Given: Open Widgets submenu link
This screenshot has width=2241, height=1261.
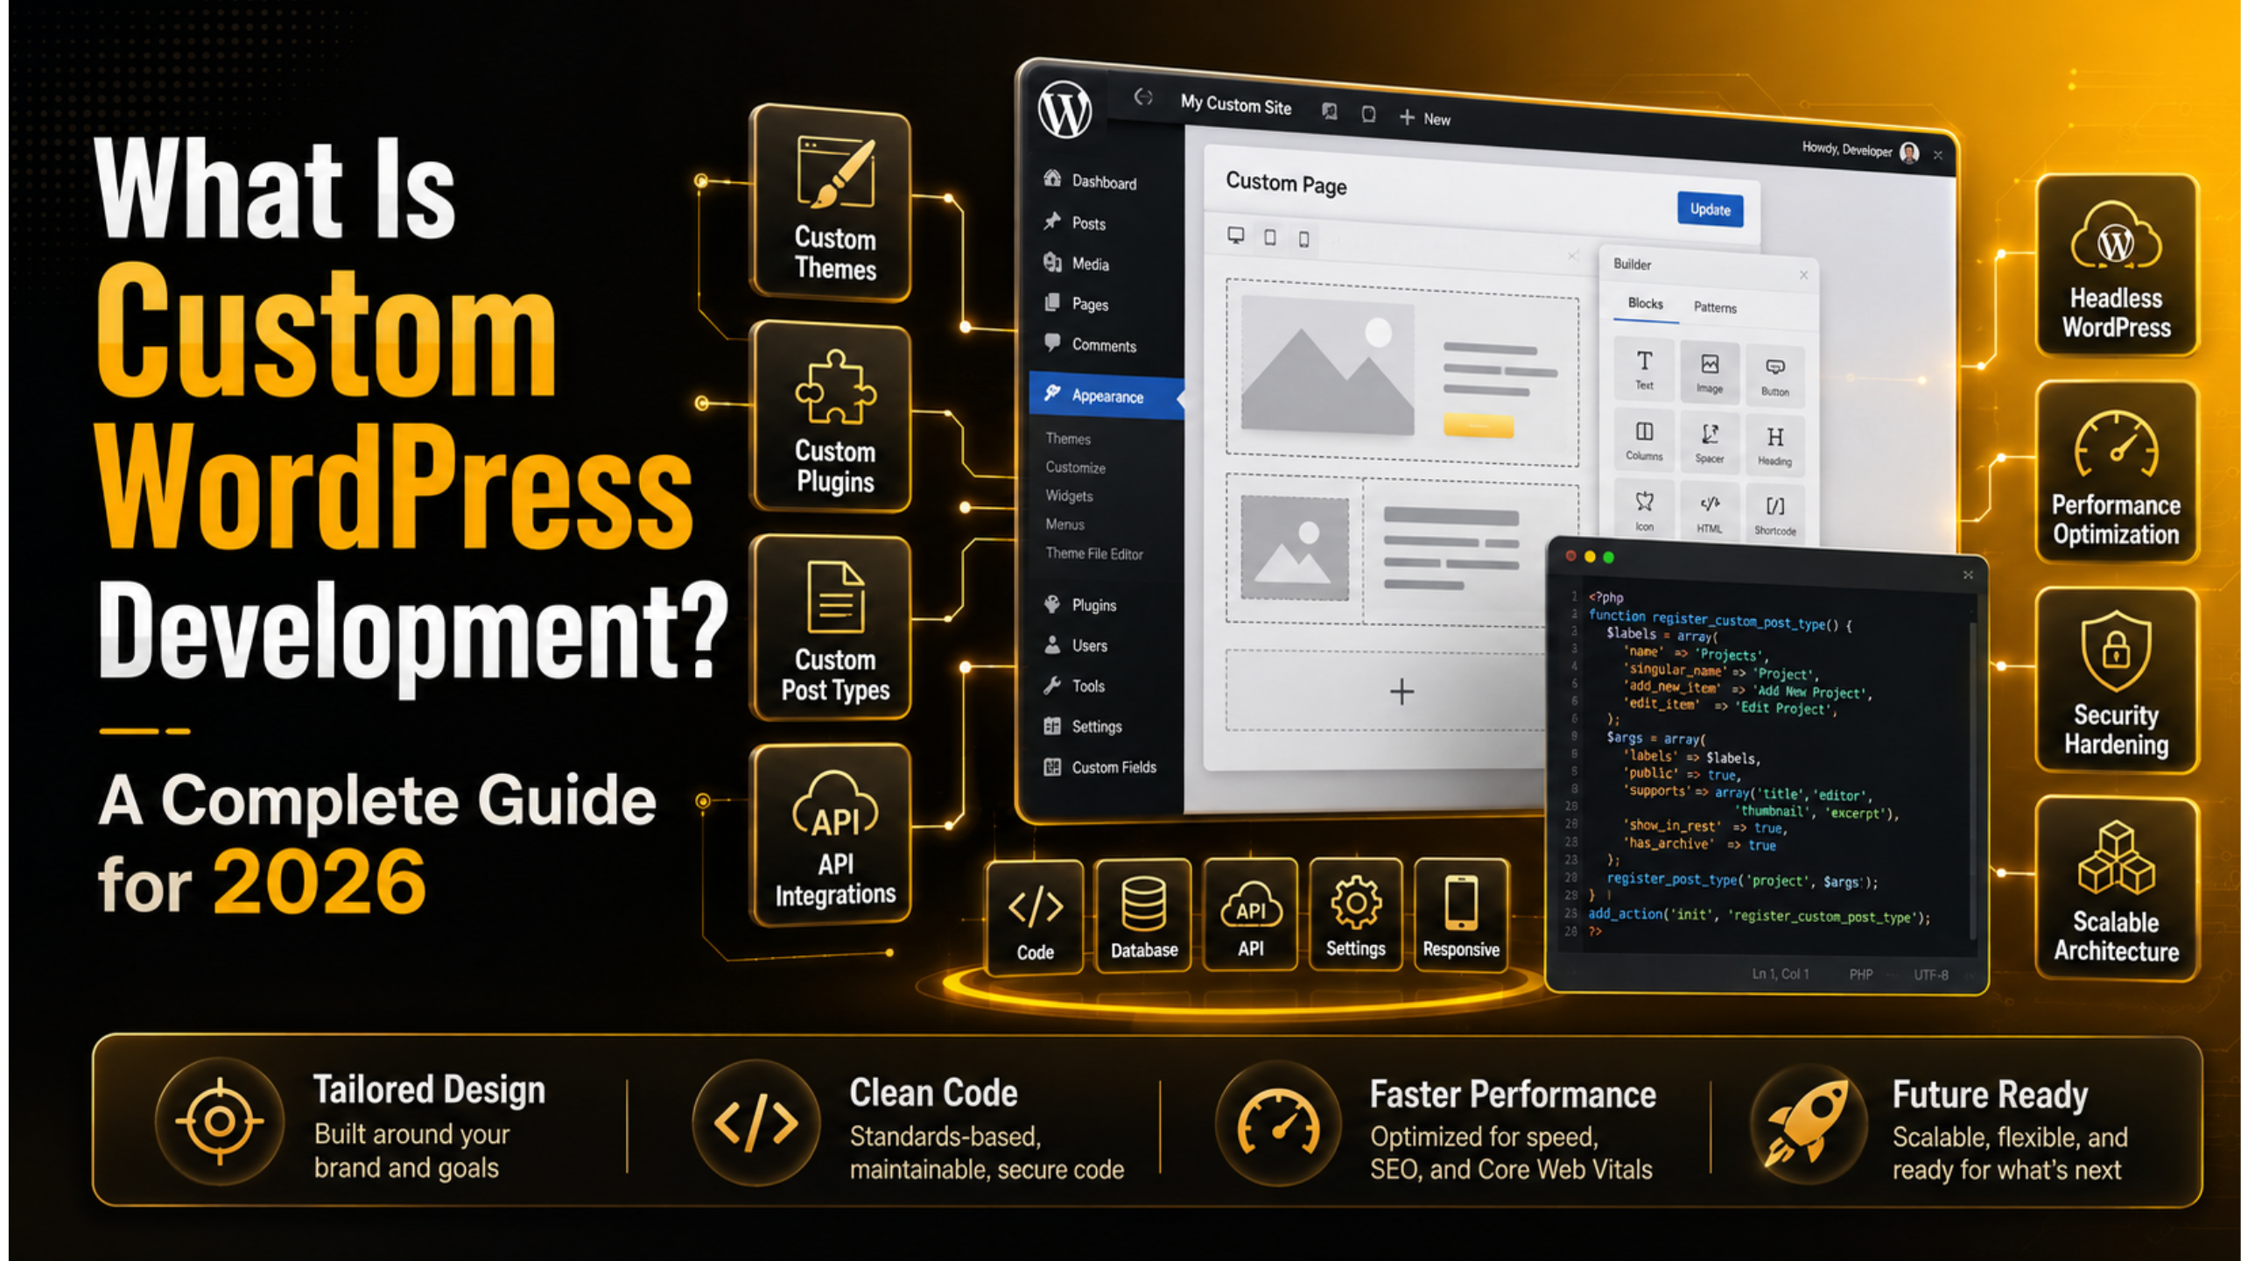Looking at the screenshot, I should coord(1069,496).
